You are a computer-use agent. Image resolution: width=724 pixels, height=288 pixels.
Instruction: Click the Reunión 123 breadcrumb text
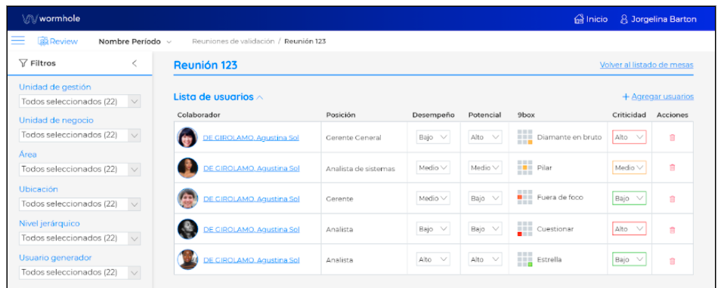pyautogui.click(x=305, y=41)
